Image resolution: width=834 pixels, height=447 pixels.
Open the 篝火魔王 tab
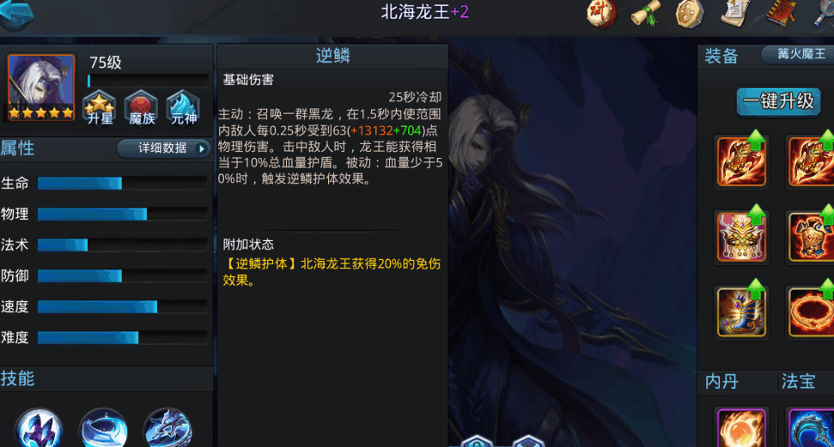click(x=799, y=54)
